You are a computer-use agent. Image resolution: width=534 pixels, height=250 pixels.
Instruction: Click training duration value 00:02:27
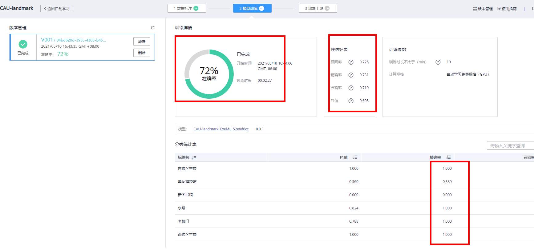pyautogui.click(x=265, y=81)
